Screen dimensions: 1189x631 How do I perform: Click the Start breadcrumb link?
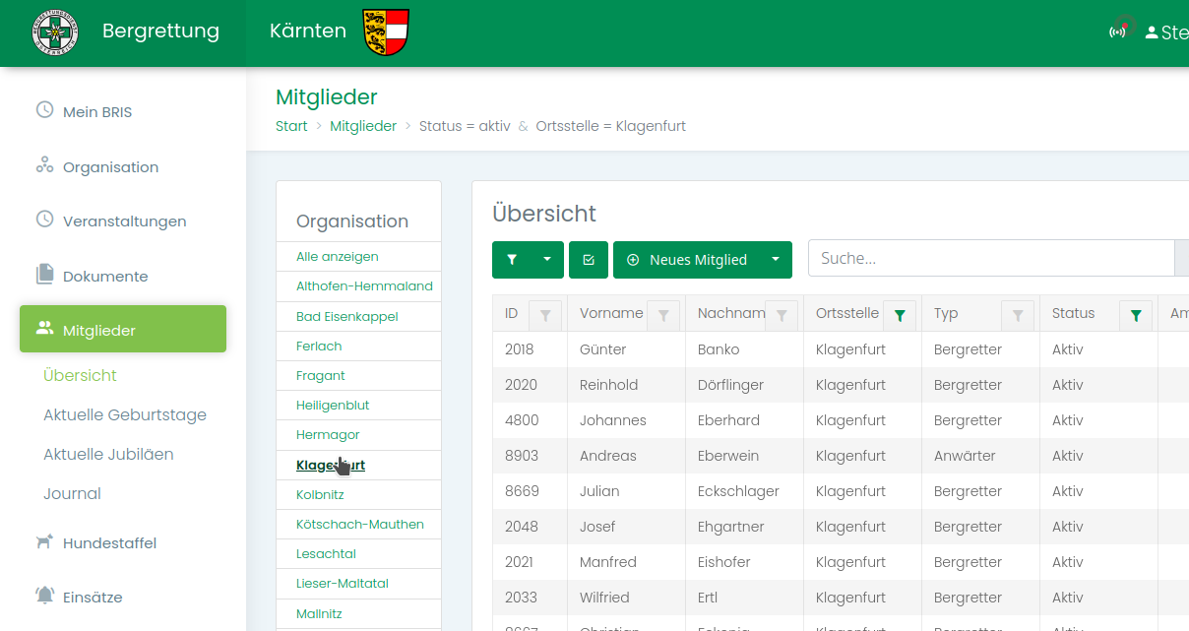[291, 126]
